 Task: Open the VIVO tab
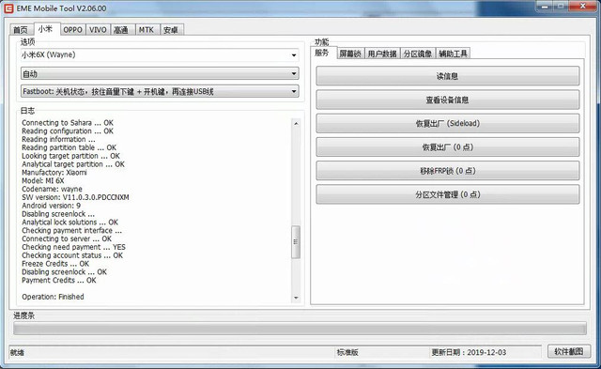coord(98,30)
